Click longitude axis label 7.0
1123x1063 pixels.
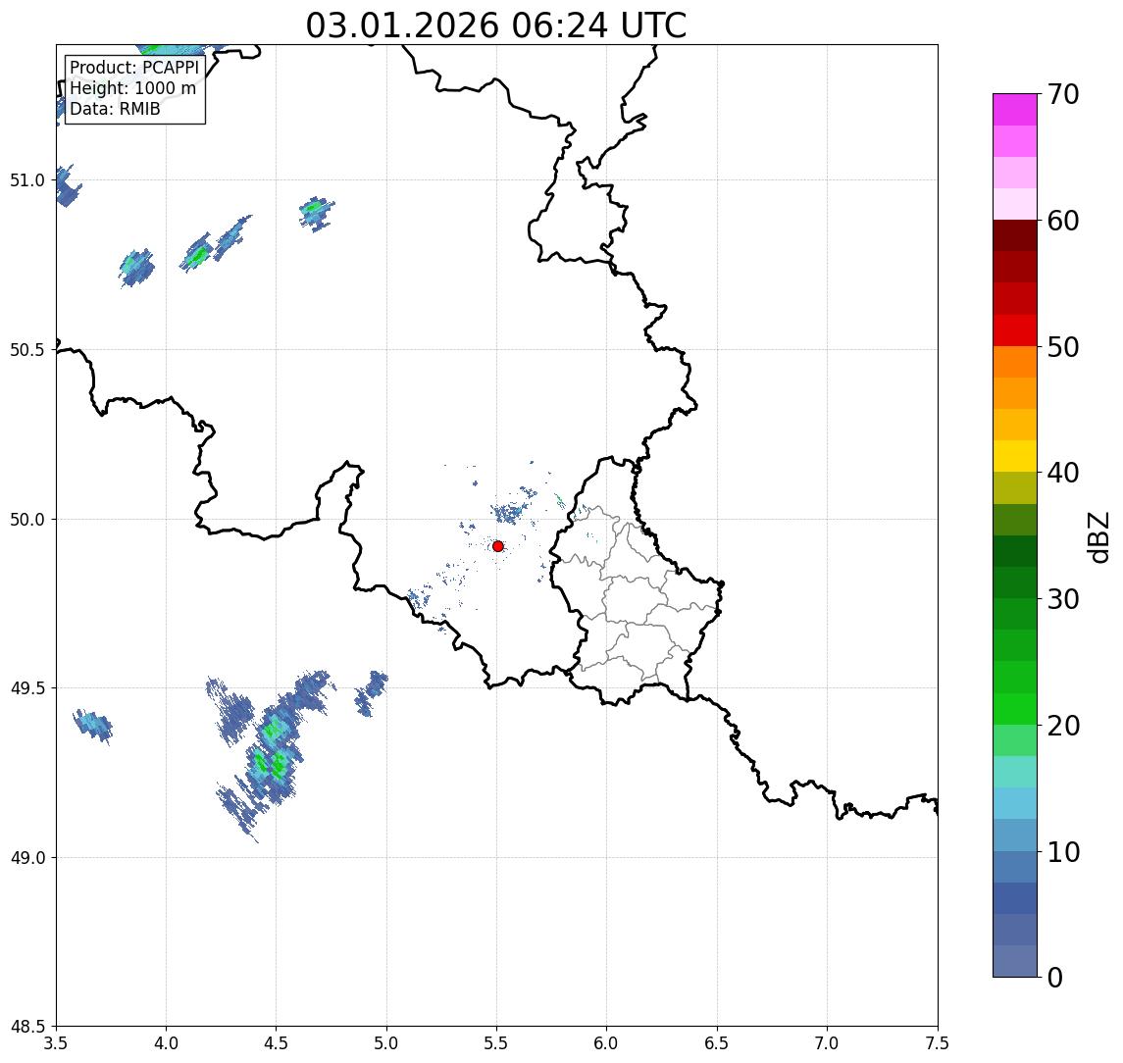(827, 1043)
